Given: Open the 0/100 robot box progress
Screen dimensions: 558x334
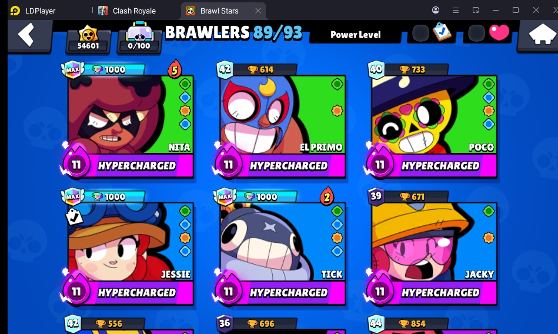Looking at the screenshot, I should pos(139,38).
